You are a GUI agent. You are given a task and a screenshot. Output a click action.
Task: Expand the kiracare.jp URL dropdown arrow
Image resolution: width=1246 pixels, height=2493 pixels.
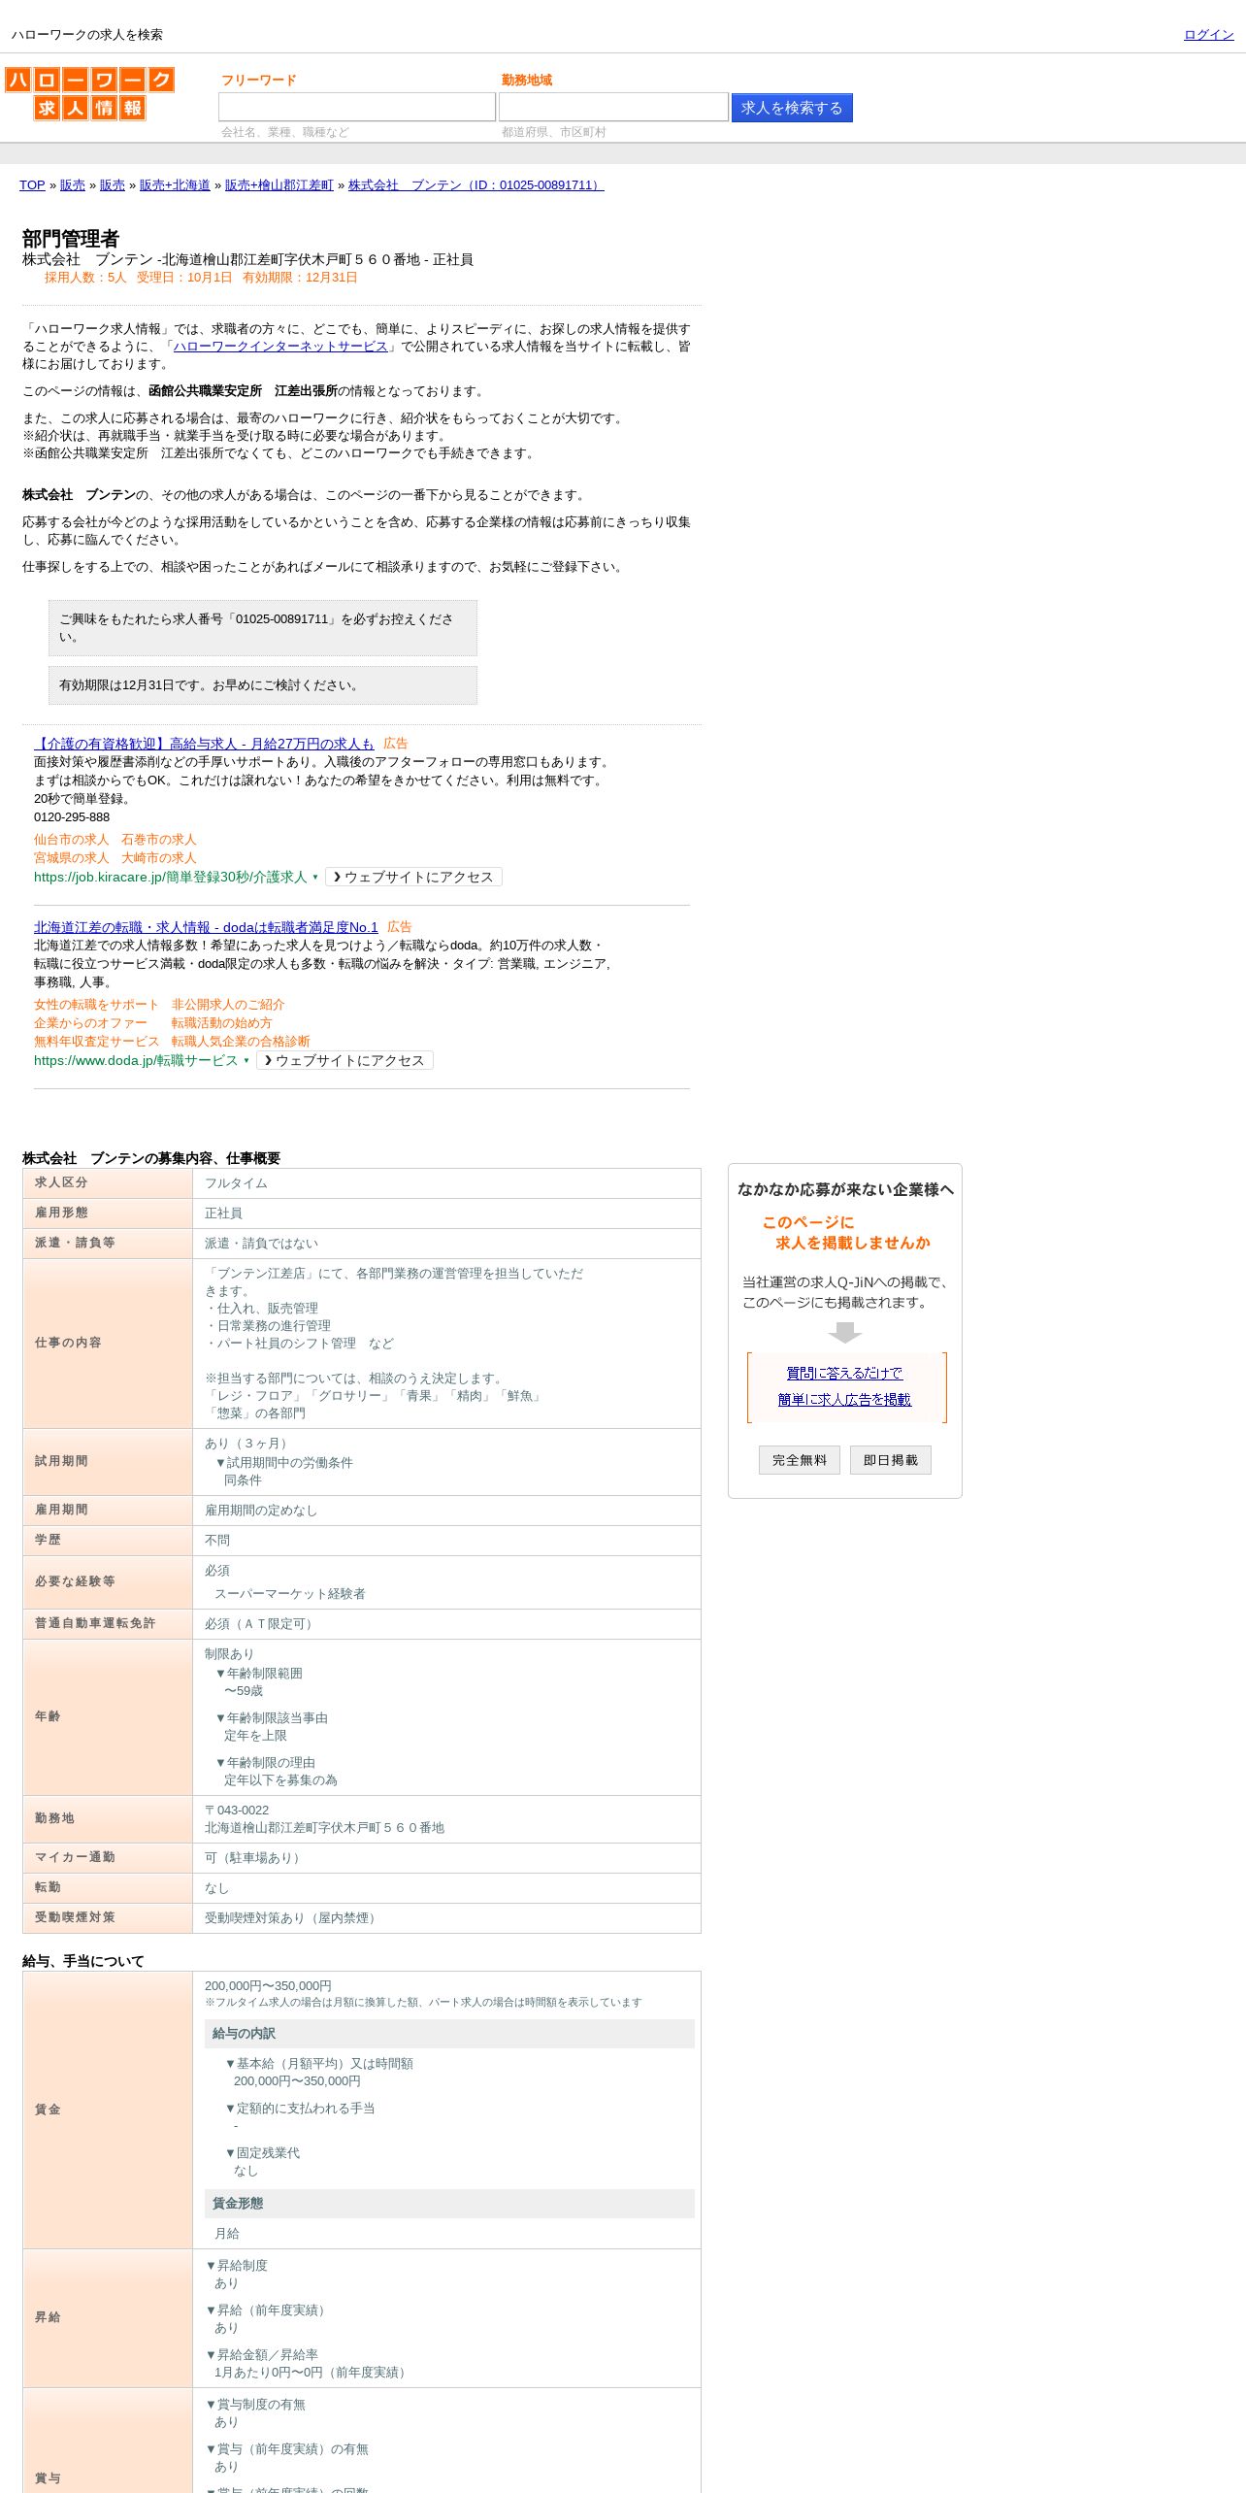pos(315,878)
